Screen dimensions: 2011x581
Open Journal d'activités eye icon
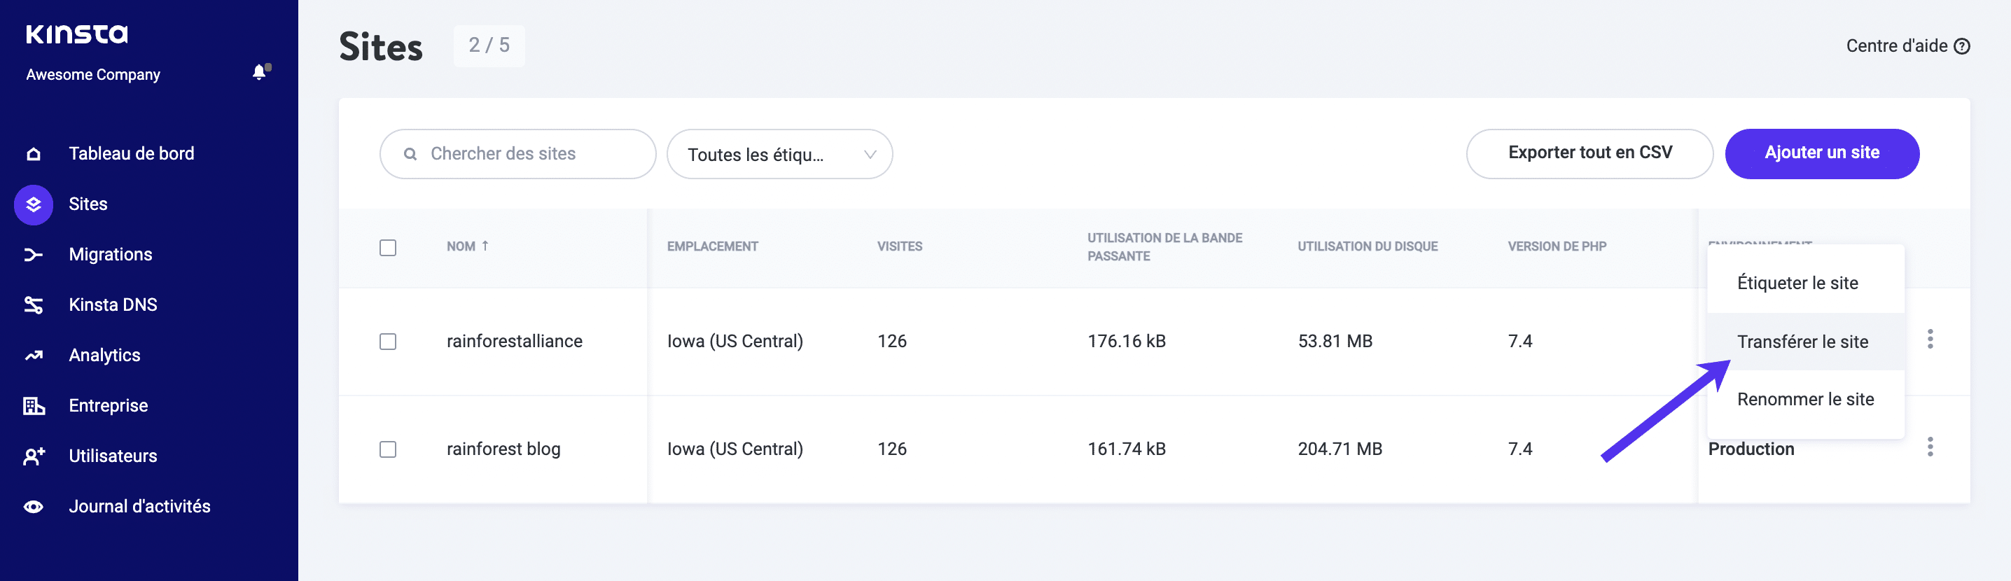point(34,507)
